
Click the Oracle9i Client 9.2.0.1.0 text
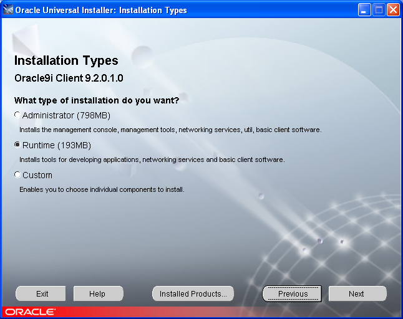69,78
